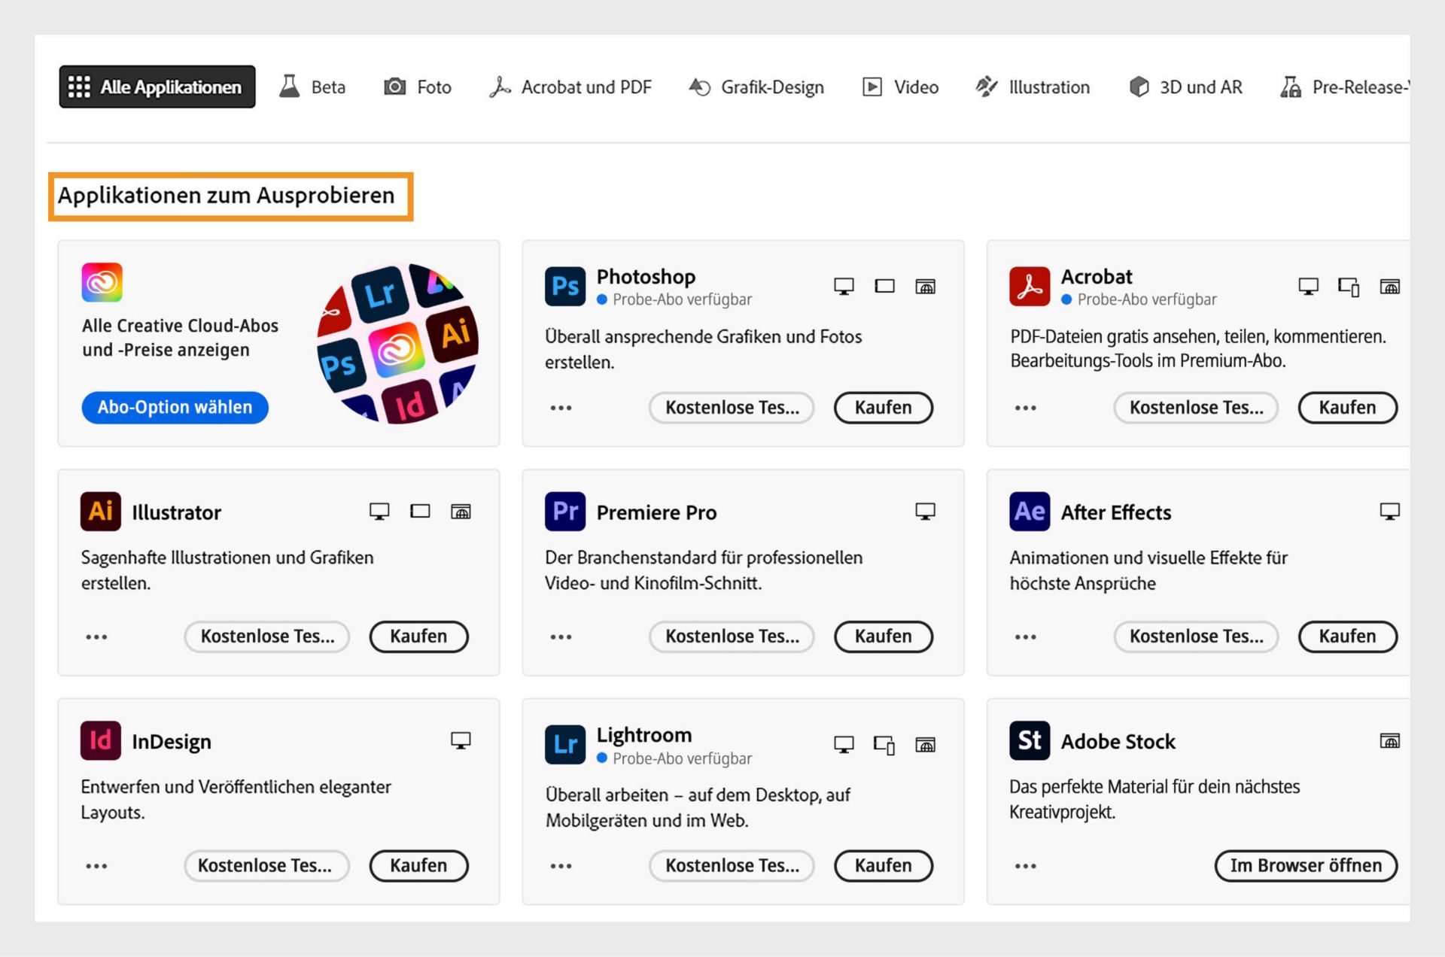Click Im Browser öffnen for Adobe Stock
This screenshot has width=1445, height=957.
point(1306,865)
